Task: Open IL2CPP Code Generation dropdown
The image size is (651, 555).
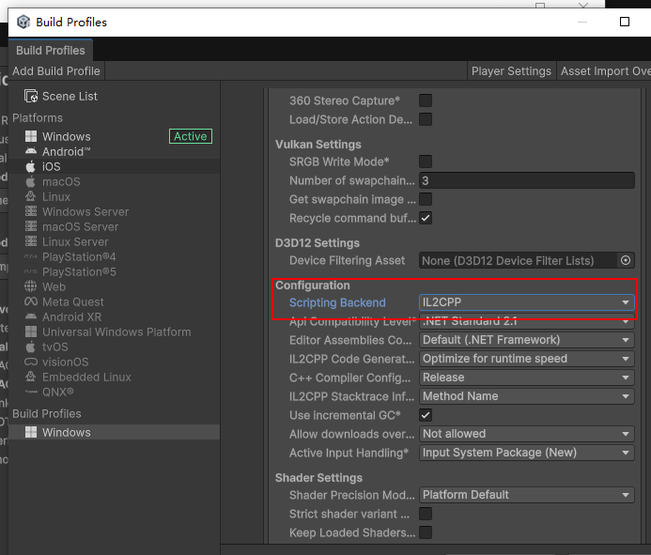Action: (526, 359)
